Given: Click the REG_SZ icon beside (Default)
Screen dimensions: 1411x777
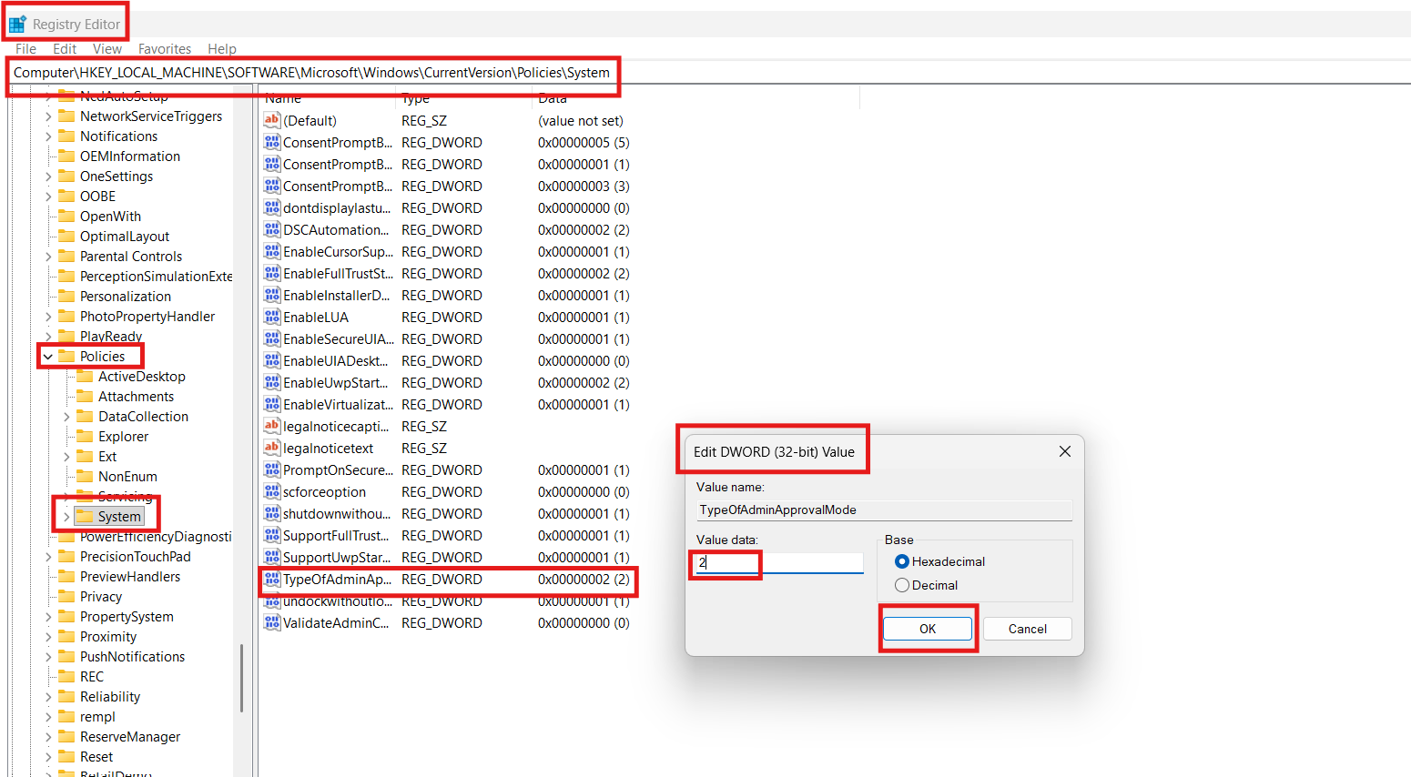Looking at the screenshot, I should (271, 120).
